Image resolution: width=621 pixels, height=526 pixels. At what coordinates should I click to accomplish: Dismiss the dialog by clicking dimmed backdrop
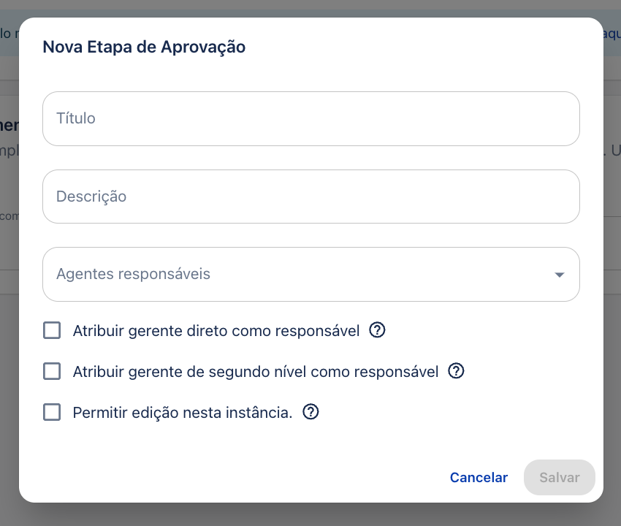pyautogui.click(x=310, y=515)
